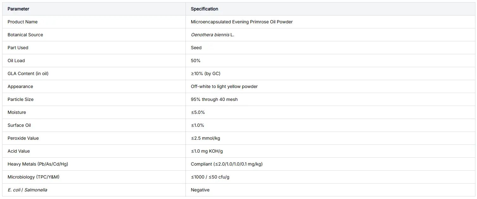Select the '≤1.0%' surface oil value
The width and height of the screenshot is (477, 199).
198,125
